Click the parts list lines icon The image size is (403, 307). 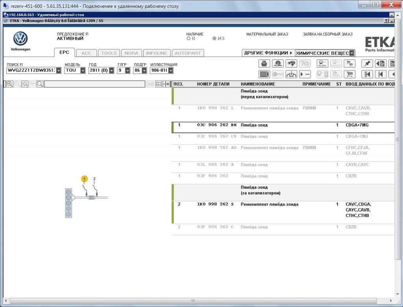coord(264,74)
